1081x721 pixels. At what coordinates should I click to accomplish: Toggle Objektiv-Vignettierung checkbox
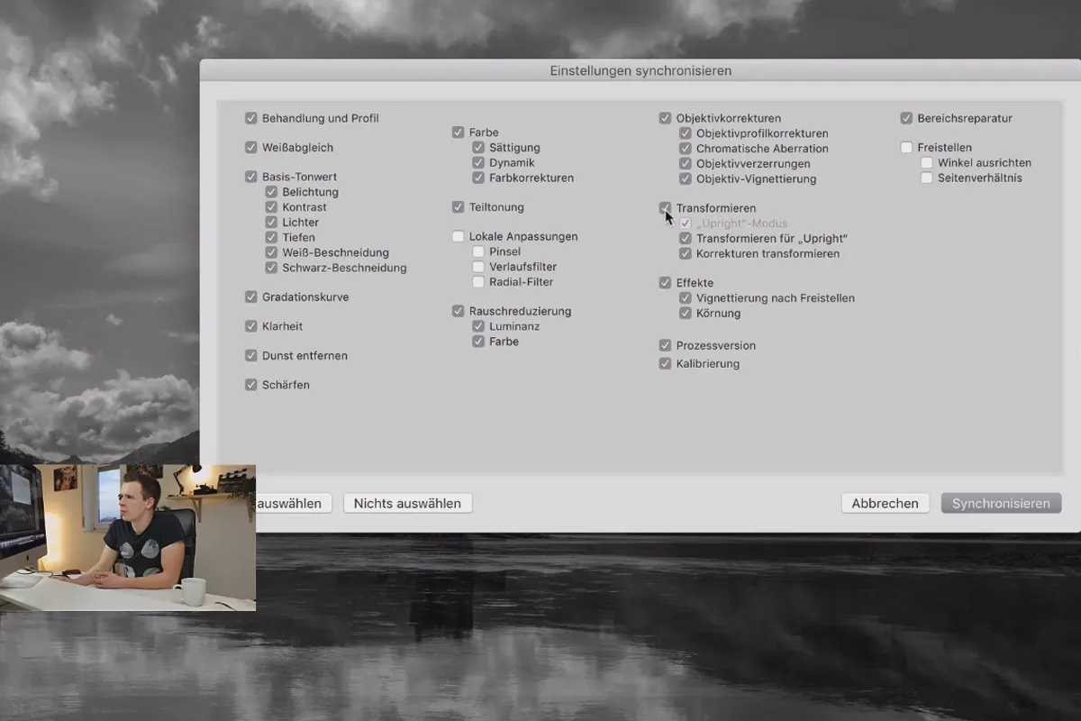(x=686, y=178)
